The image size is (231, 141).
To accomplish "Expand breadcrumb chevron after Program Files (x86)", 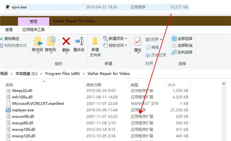I will [x=84, y=74].
